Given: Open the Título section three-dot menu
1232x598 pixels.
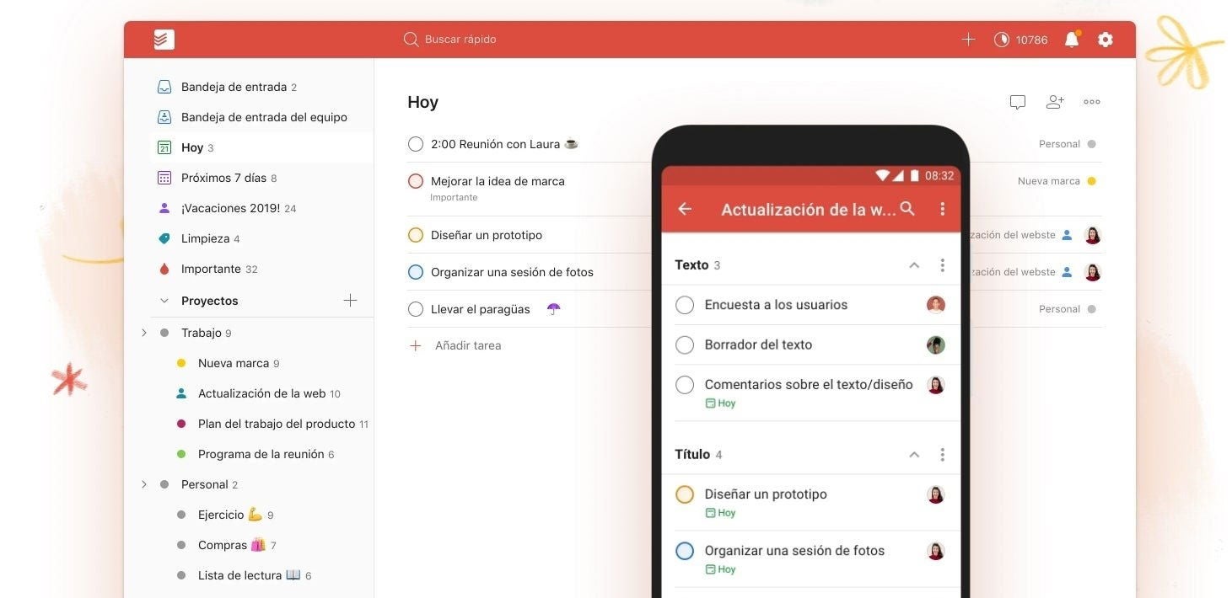Looking at the screenshot, I should pyautogui.click(x=942, y=453).
